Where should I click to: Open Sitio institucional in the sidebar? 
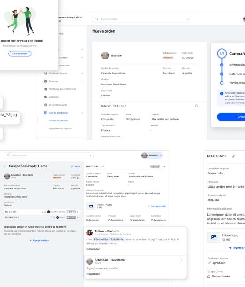[x=58, y=105]
